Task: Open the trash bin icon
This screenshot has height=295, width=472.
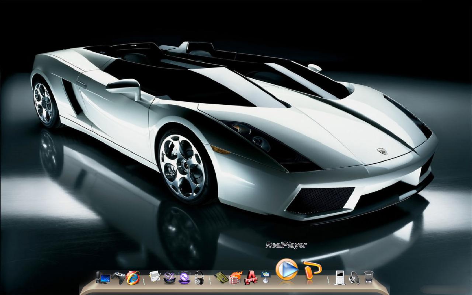Action: click(x=369, y=277)
